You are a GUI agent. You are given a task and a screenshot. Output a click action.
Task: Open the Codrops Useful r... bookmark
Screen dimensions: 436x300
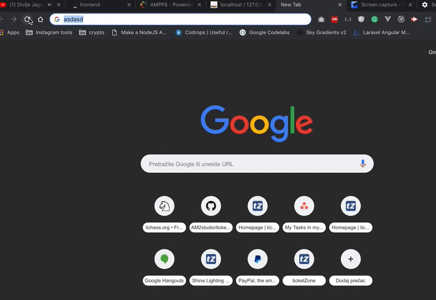point(204,32)
